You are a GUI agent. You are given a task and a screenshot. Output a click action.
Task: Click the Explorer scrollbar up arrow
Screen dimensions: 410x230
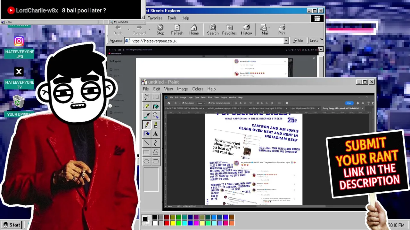[321, 50]
